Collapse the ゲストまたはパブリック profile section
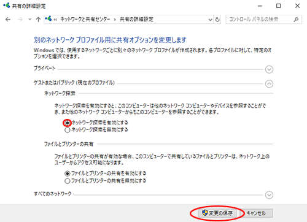307x222 pixels. 269,84
